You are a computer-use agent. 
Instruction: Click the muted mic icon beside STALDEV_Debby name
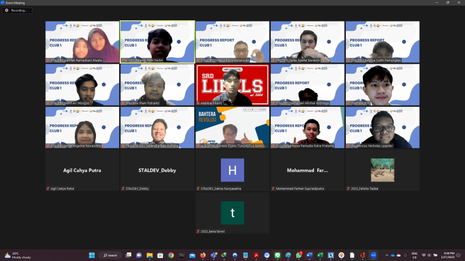[123, 188]
